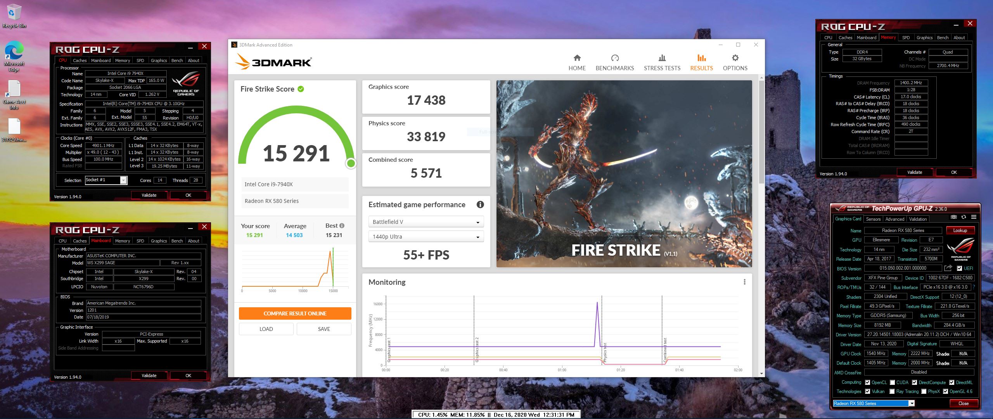Screen dimensions: 993x419
Task: Open GPU-Z hamburger menu
Action: pos(973,217)
